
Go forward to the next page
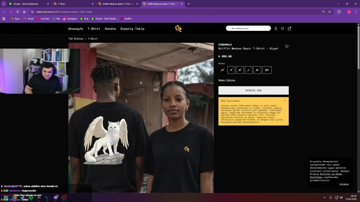(x=11, y=12)
